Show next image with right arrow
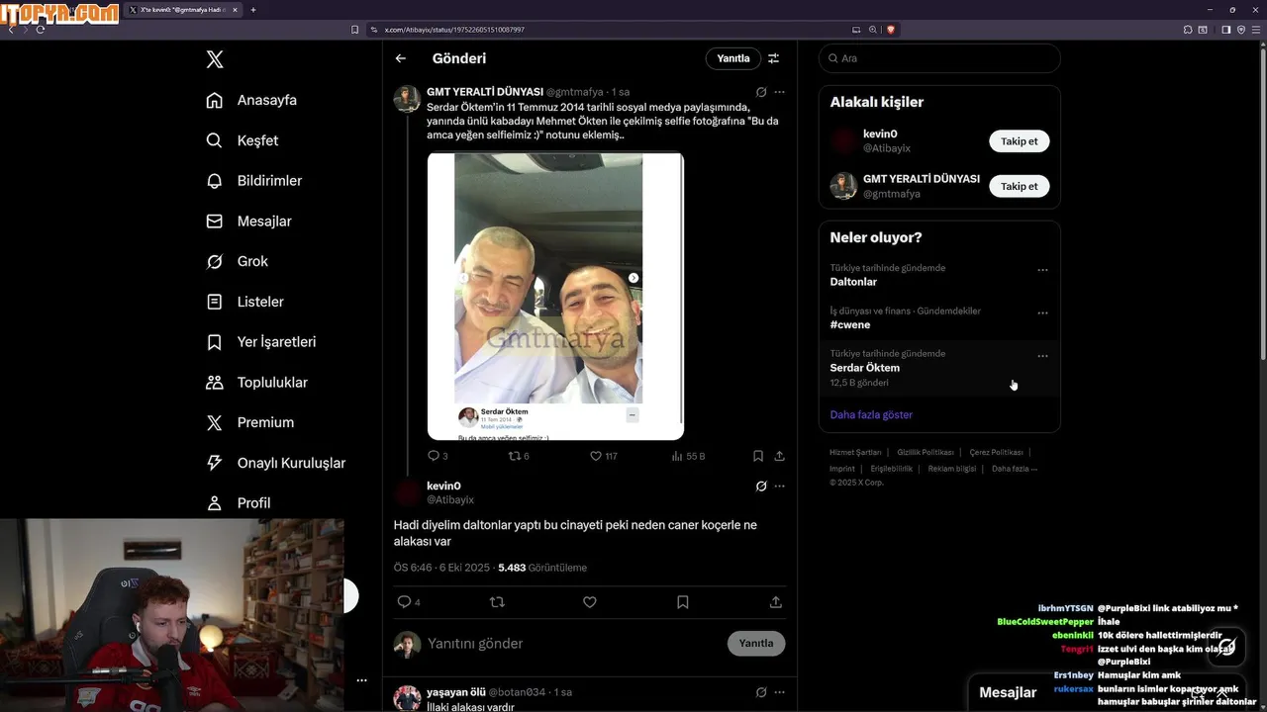This screenshot has width=1267, height=712. (x=633, y=278)
